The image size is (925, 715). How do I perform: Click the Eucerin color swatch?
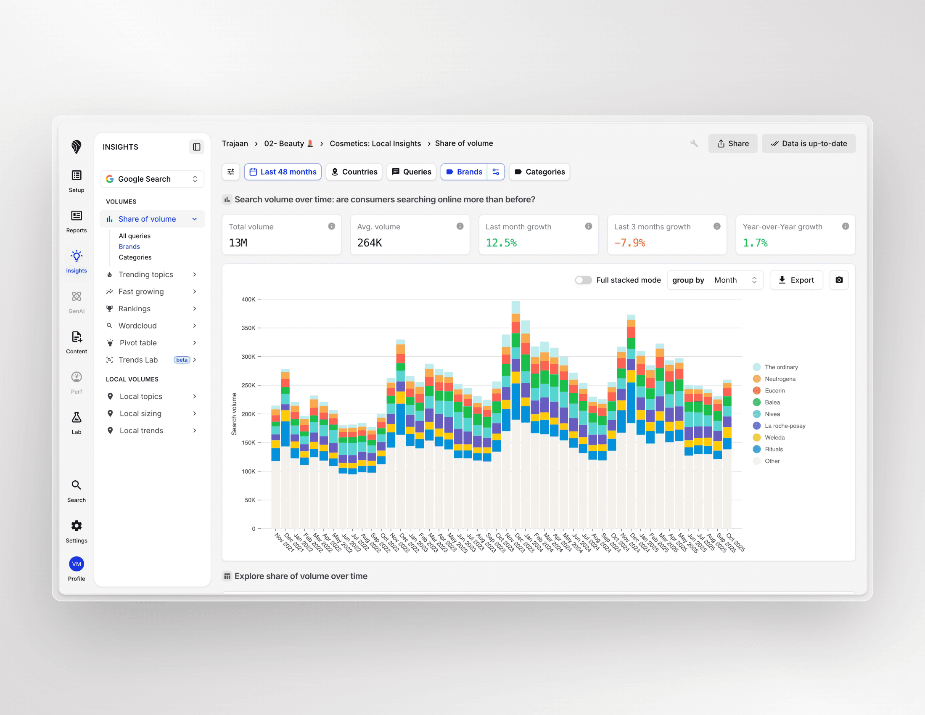click(756, 391)
